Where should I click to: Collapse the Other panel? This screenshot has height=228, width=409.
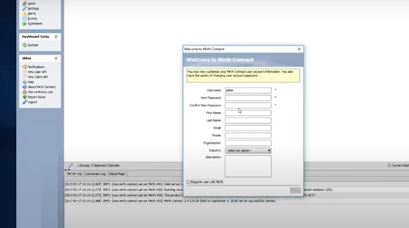click(x=56, y=58)
